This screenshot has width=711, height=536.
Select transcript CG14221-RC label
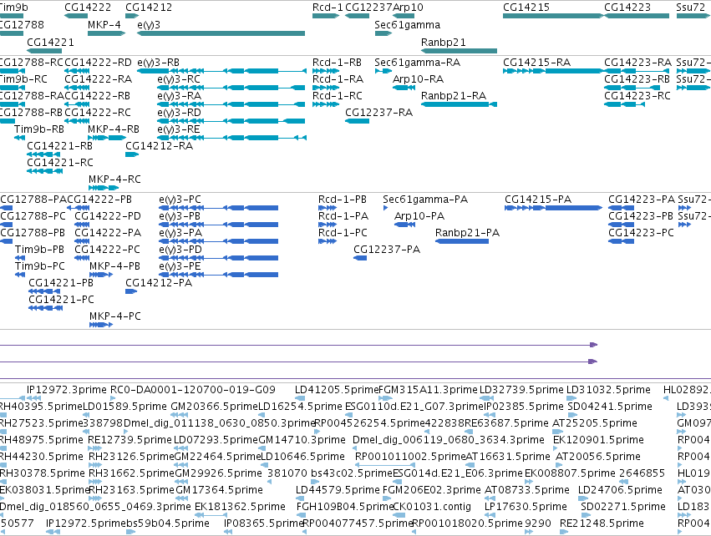tap(60, 162)
